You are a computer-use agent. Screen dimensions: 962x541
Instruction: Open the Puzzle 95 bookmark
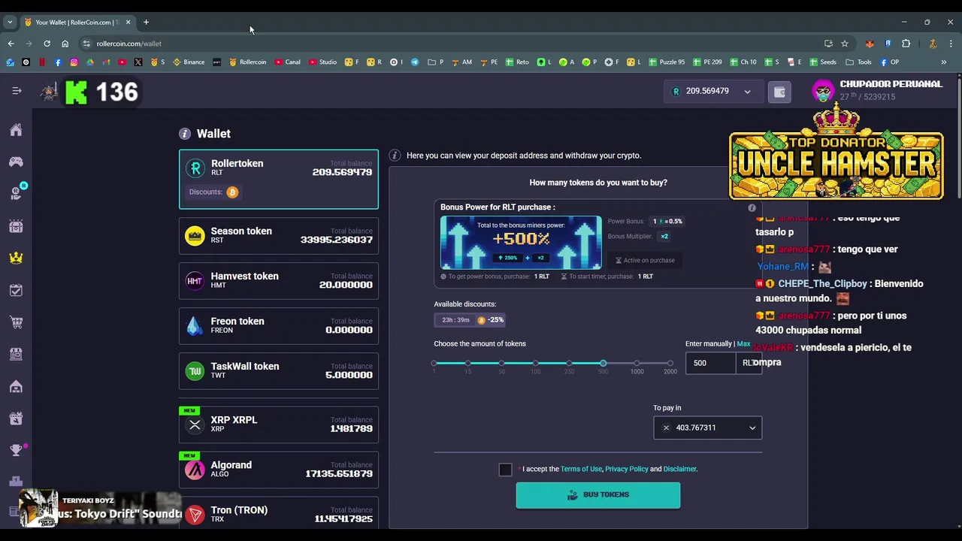[x=667, y=62]
